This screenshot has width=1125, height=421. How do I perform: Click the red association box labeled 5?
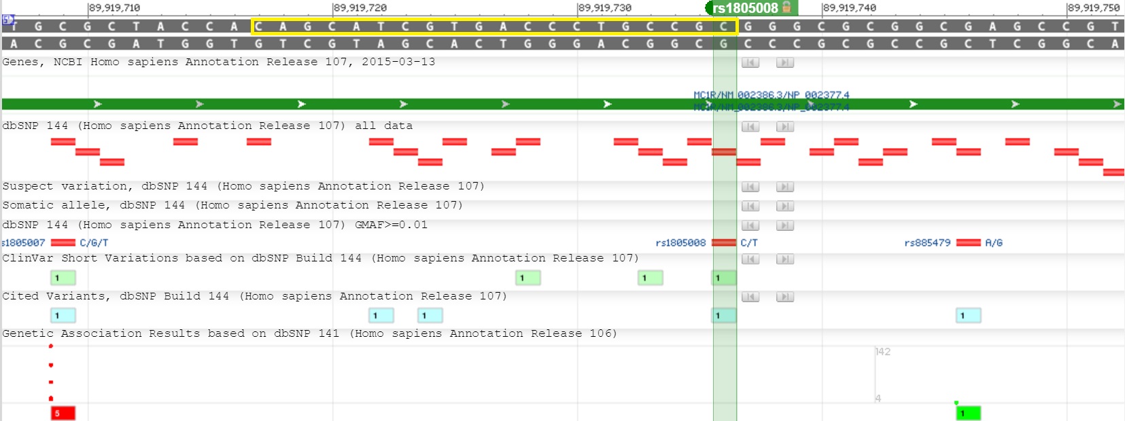[63, 413]
